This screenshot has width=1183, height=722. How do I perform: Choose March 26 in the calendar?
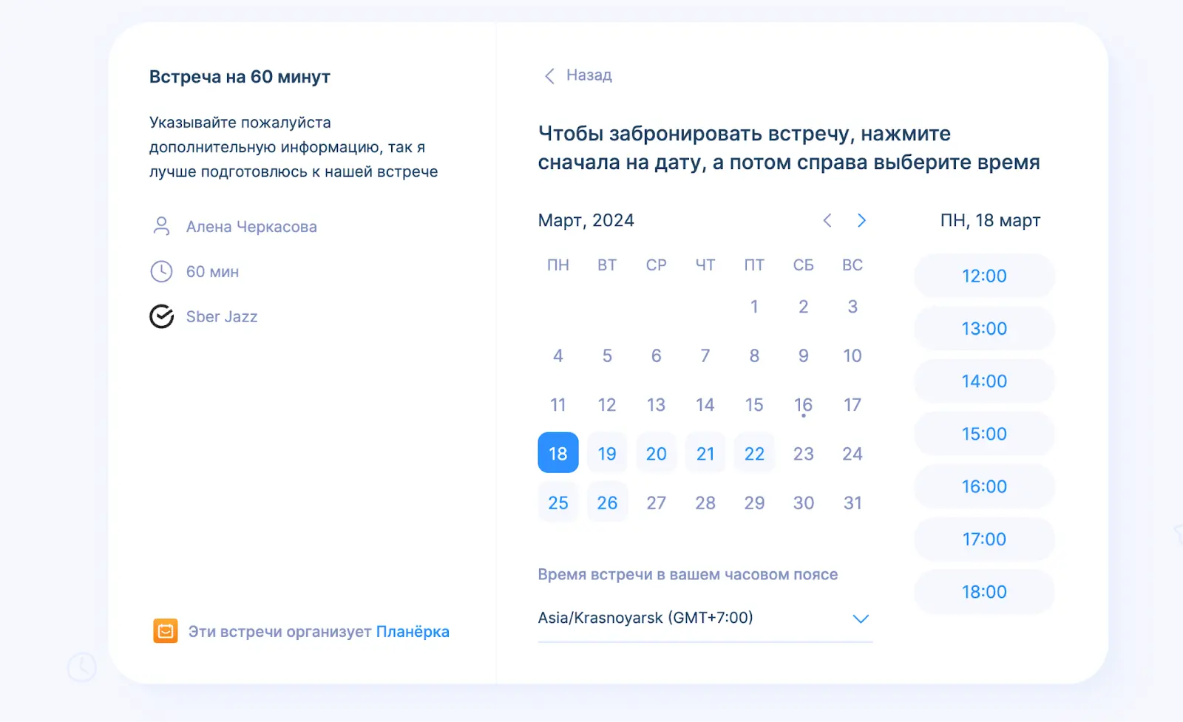607,503
